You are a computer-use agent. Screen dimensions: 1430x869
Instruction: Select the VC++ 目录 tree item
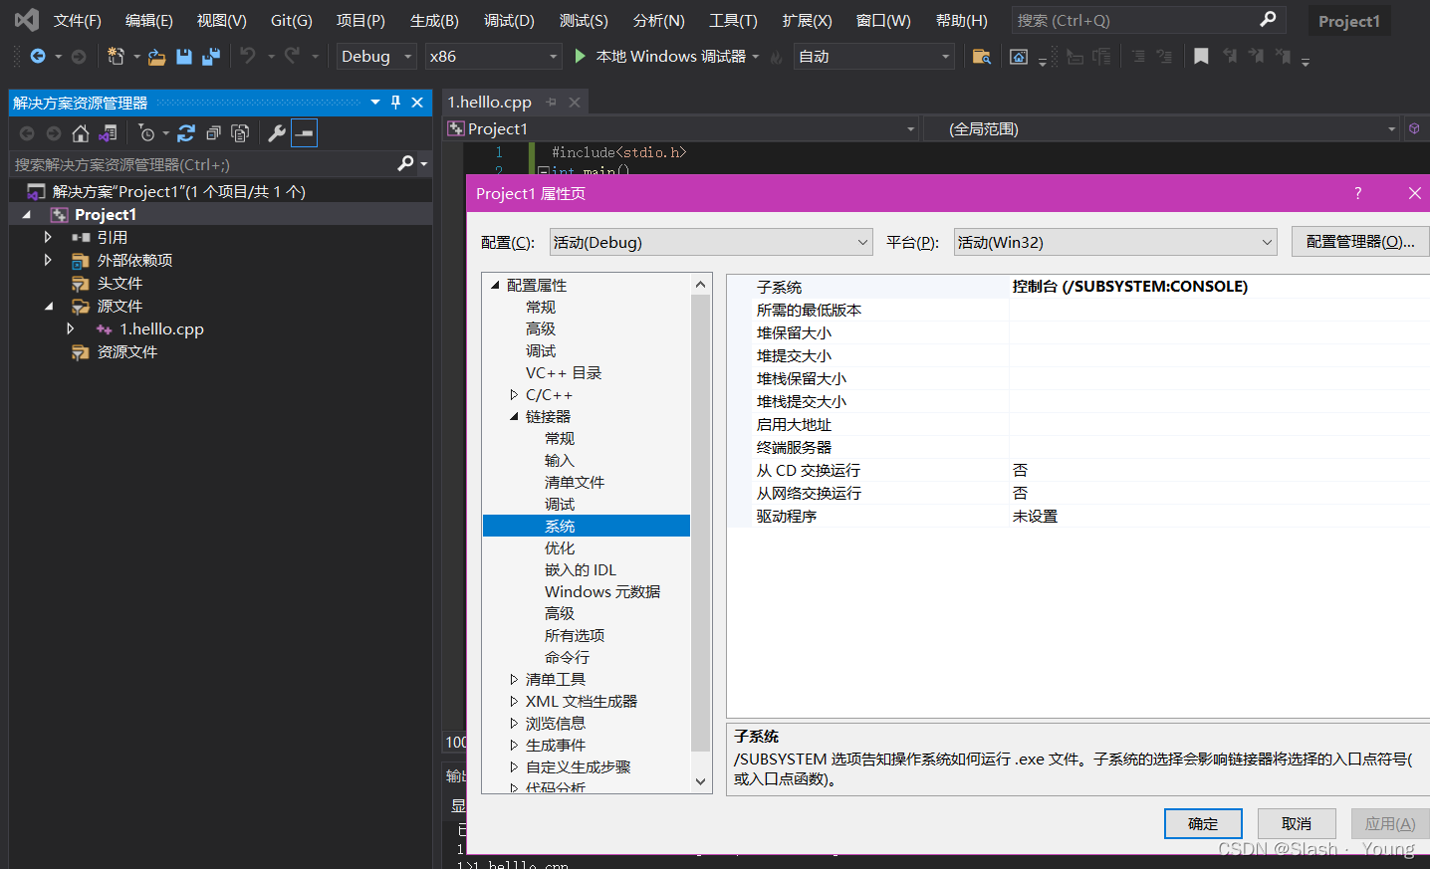(x=564, y=373)
